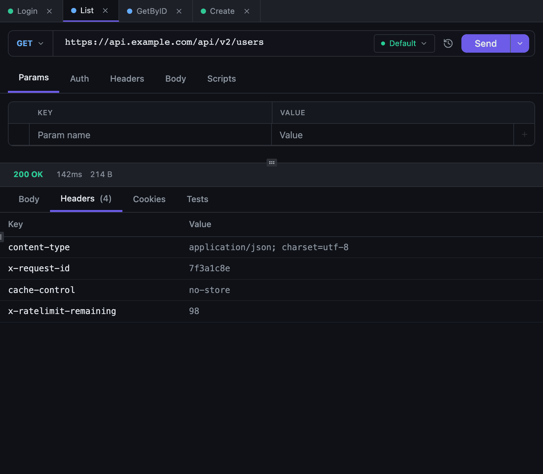Show the response Tests tab
The image size is (543, 474).
coord(197,199)
